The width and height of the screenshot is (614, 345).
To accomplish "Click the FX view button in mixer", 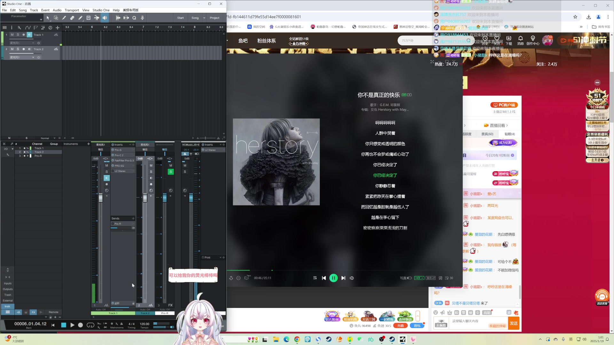I will (33, 312).
